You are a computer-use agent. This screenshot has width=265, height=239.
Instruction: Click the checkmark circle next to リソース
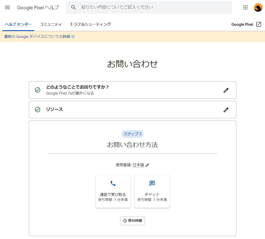coord(37,110)
